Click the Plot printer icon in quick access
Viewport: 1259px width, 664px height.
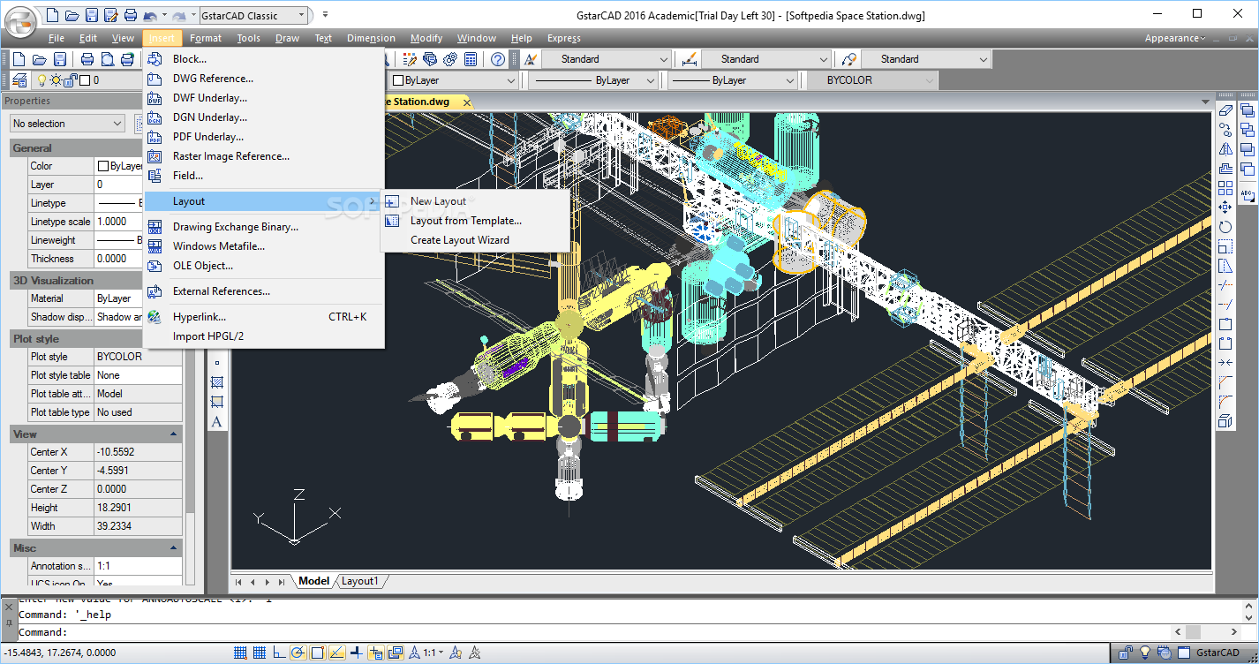pyautogui.click(x=130, y=15)
